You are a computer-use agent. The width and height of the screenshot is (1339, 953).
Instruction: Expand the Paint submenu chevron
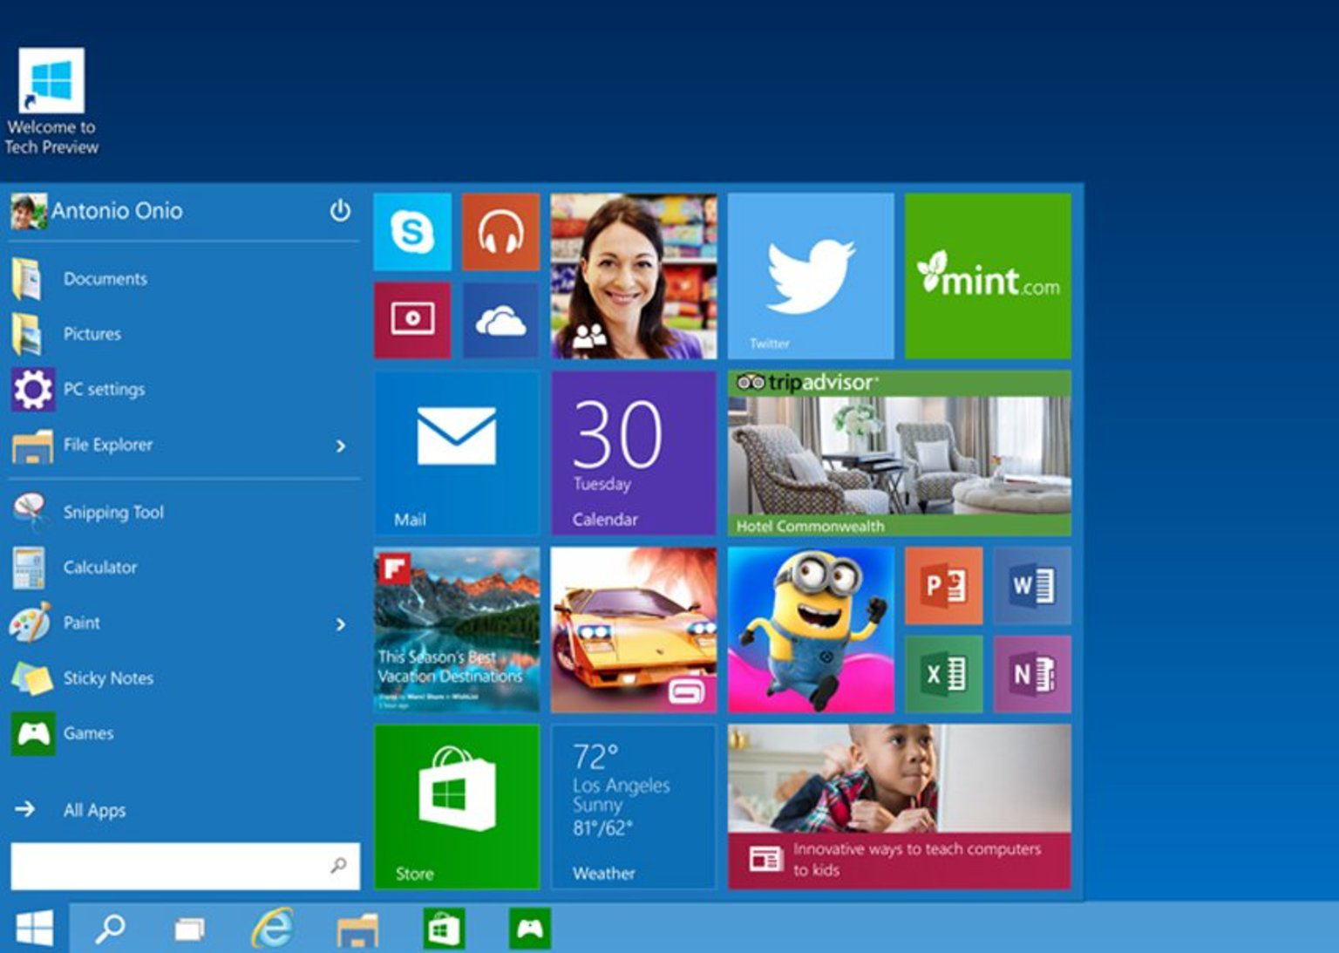pyautogui.click(x=342, y=623)
